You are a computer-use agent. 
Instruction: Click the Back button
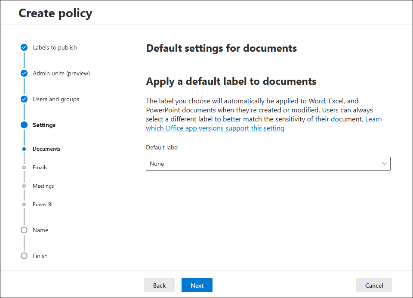[x=159, y=286]
